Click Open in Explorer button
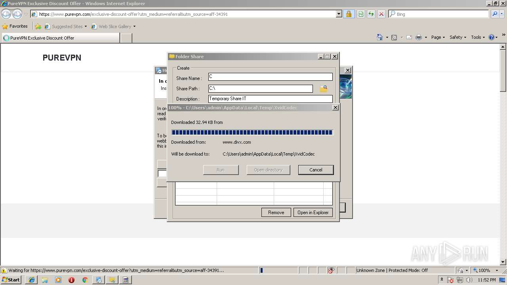The width and height of the screenshot is (507, 285). point(313,213)
